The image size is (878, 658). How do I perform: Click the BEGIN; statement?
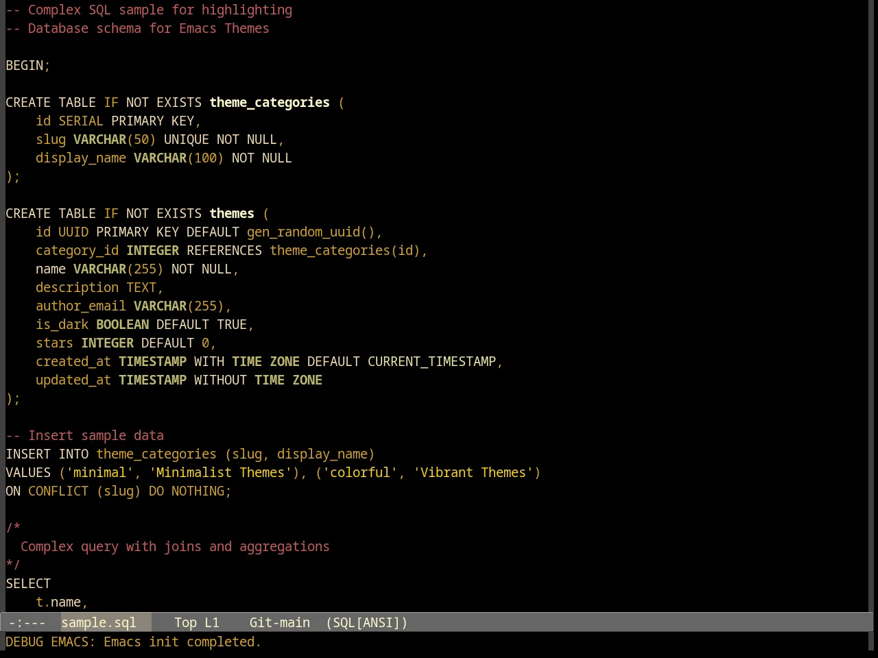click(x=28, y=65)
